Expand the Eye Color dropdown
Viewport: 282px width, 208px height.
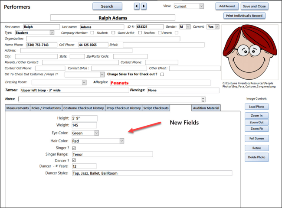point(97,133)
